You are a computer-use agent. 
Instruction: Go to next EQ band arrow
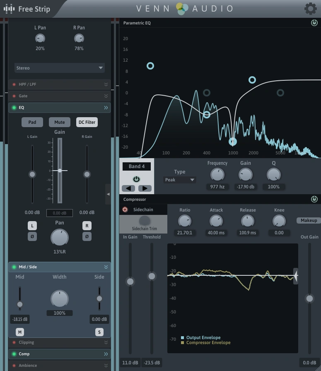click(145, 188)
